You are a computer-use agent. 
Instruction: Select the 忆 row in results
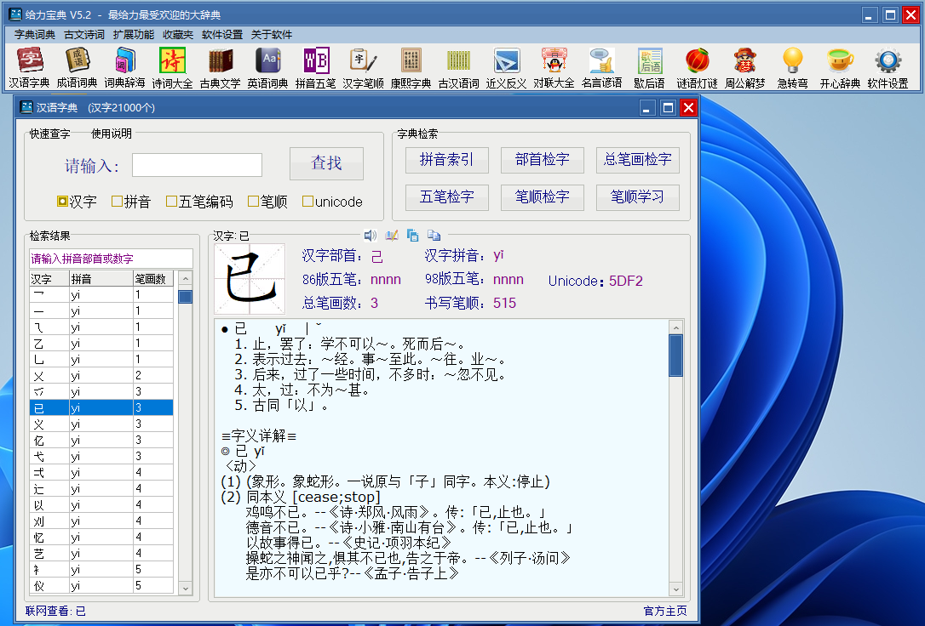pyautogui.click(x=101, y=537)
